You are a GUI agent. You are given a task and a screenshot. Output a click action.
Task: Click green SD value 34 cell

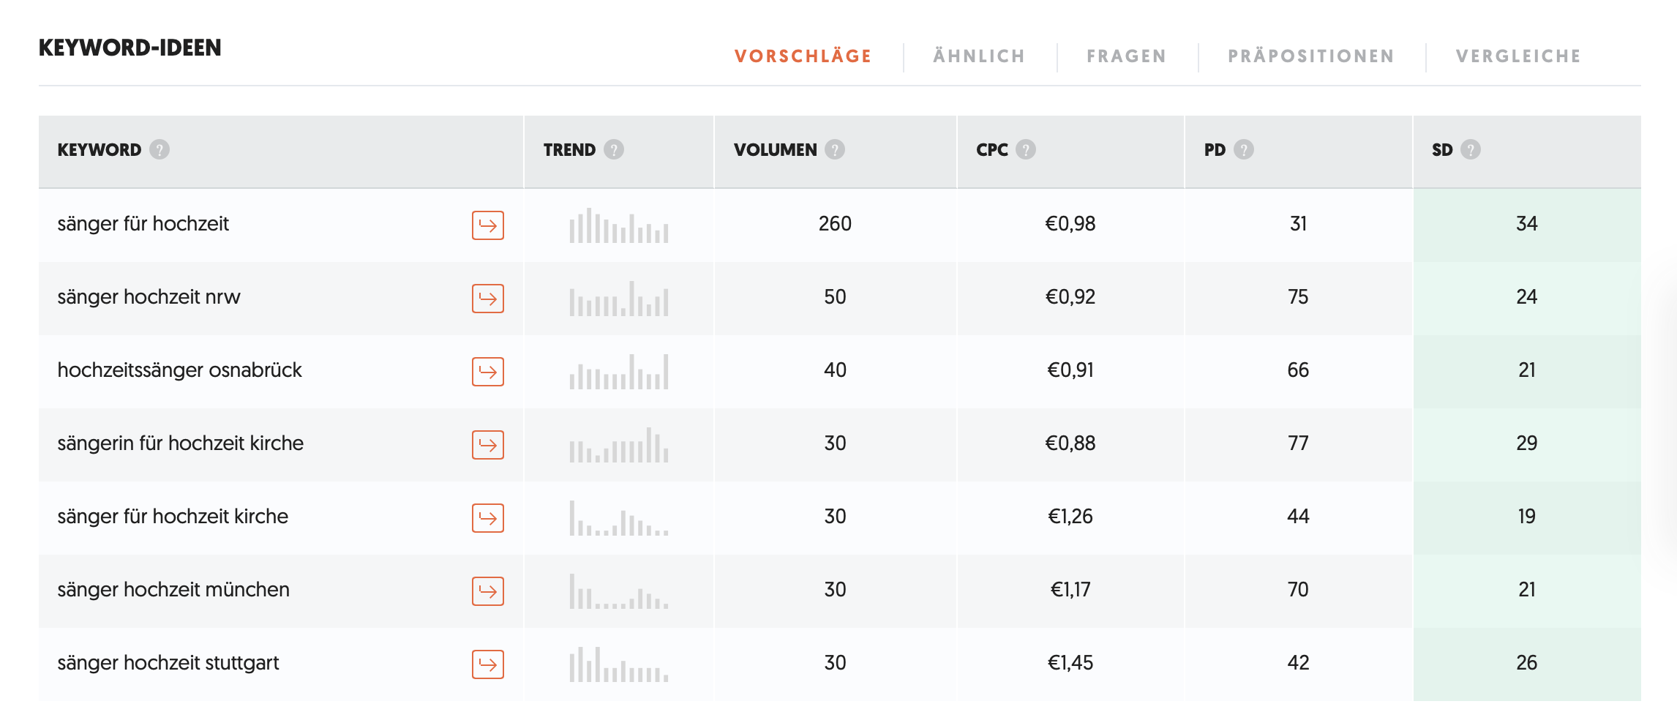[1527, 225]
